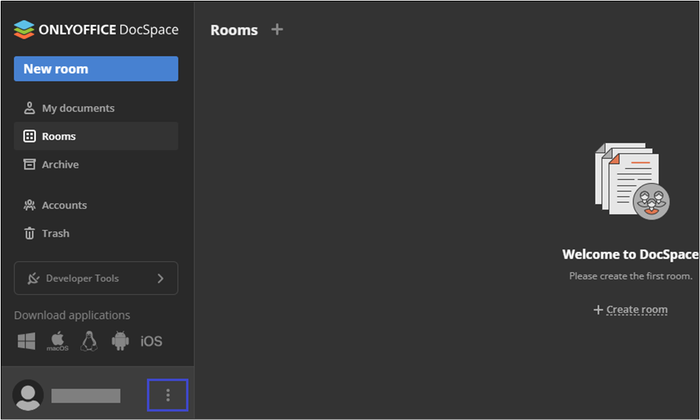Download the Windows desktop application
Screen dimensions: 700x420
(x=26, y=341)
